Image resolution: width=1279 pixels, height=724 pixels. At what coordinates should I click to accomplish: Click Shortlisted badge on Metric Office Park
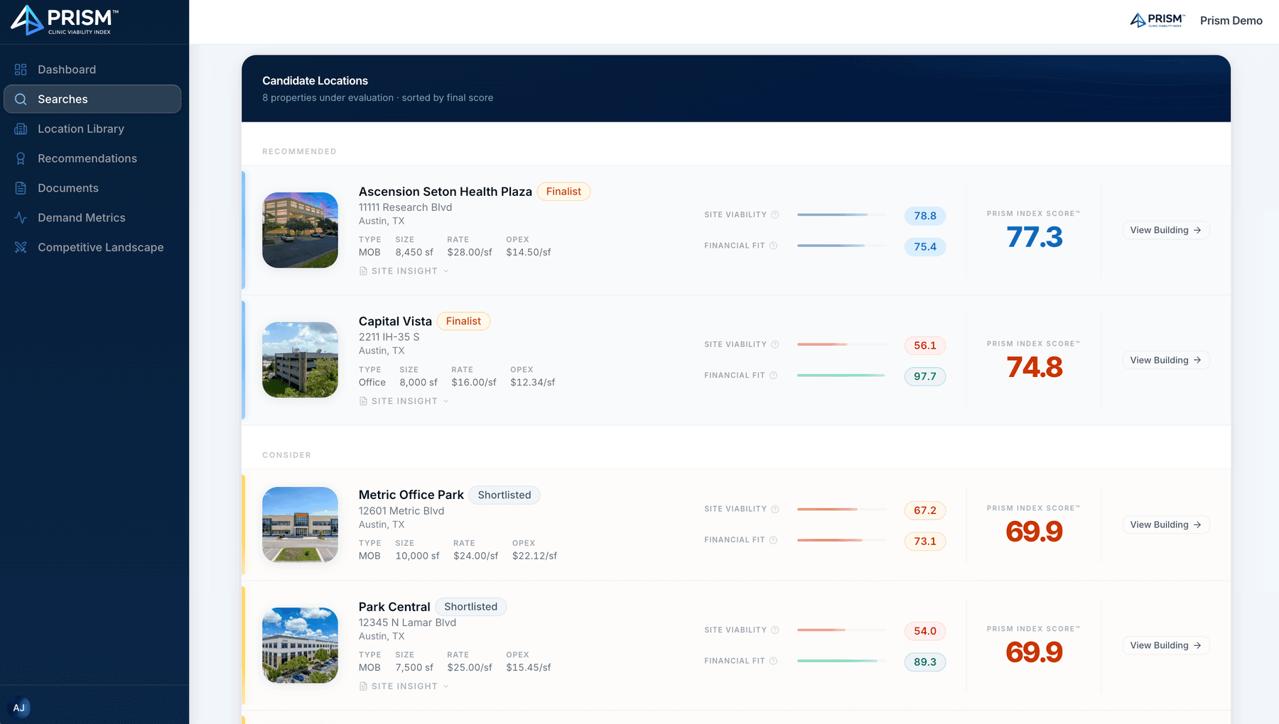coord(504,495)
